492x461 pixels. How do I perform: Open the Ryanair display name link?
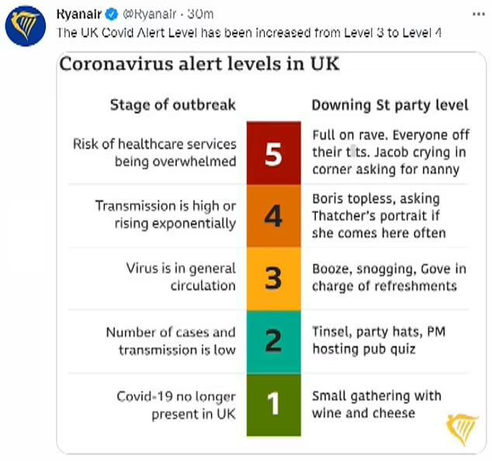click(77, 15)
